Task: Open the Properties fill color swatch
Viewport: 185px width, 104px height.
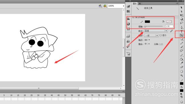Action: click(169, 22)
